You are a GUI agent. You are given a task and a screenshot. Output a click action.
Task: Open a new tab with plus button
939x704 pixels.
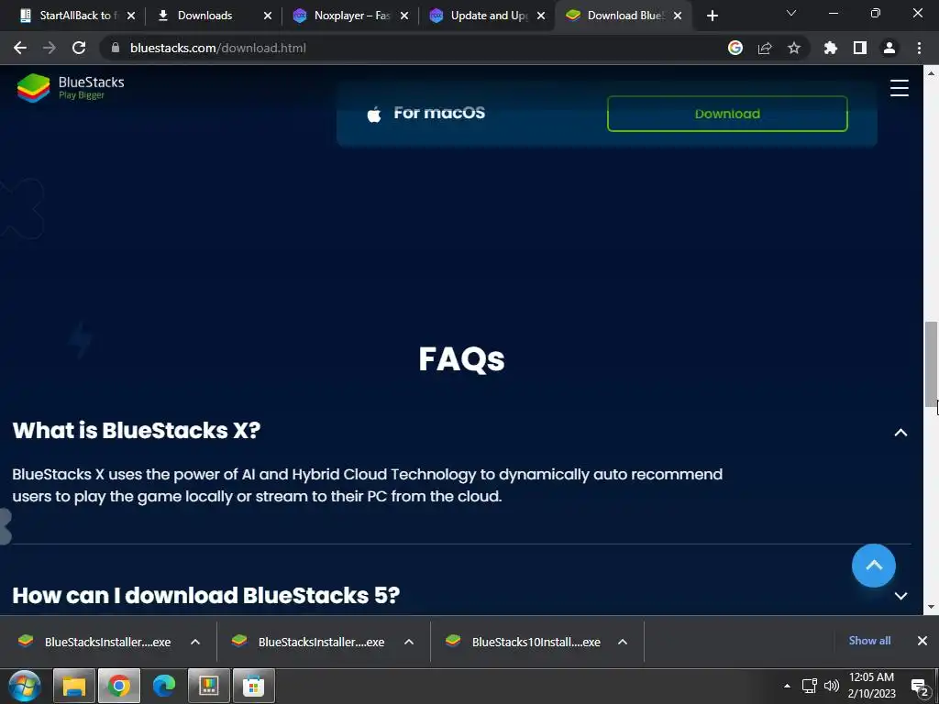click(712, 16)
